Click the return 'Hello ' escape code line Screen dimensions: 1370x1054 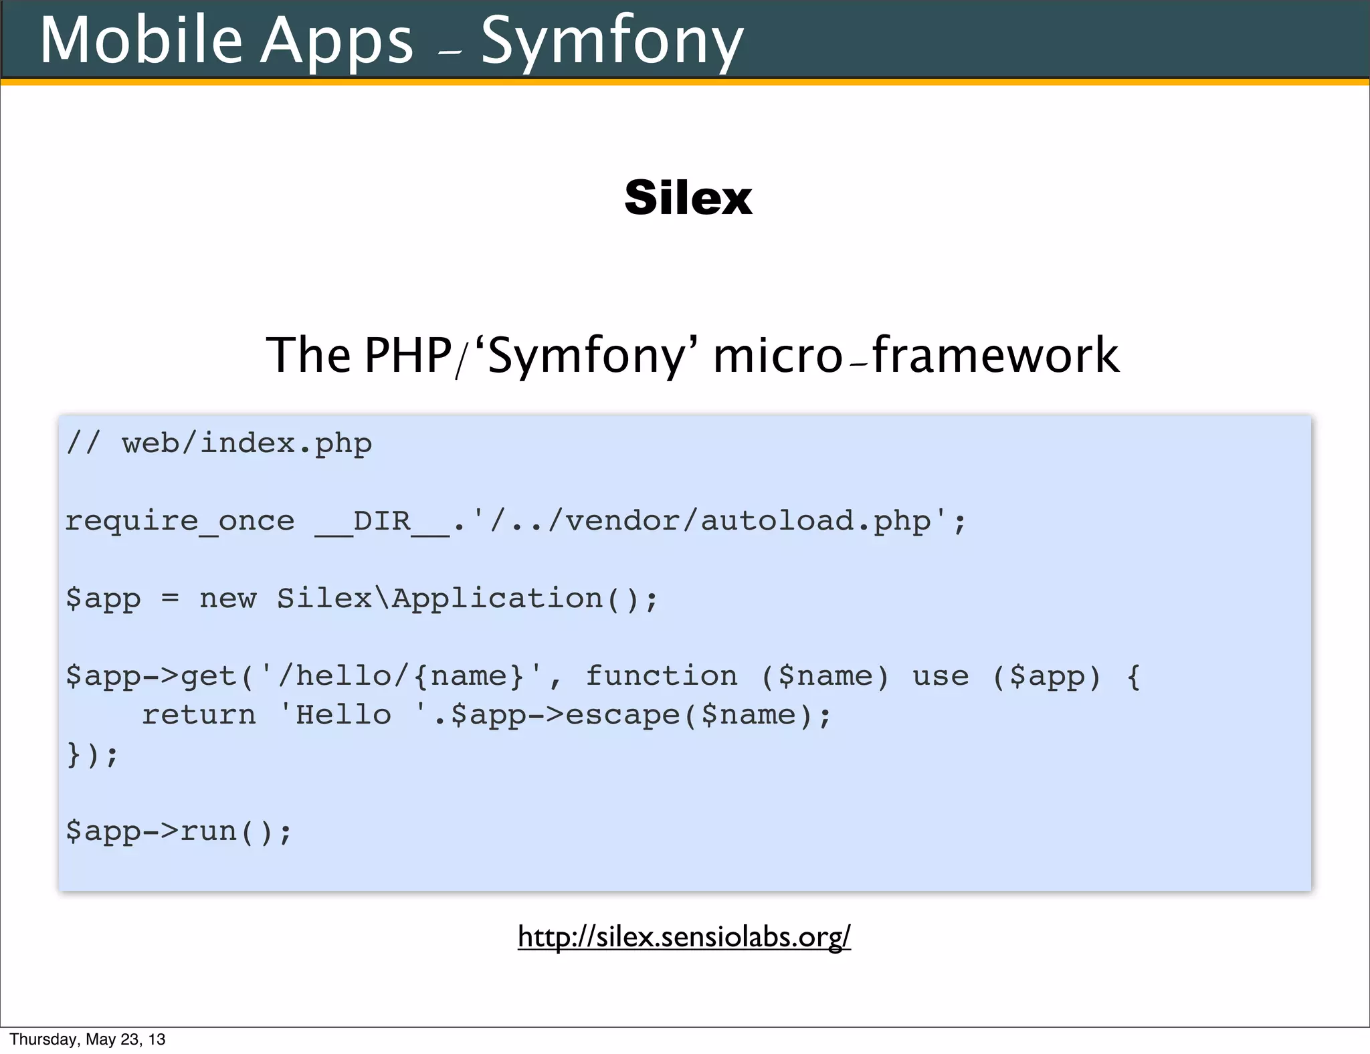pyautogui.click(x=486, y=715)
